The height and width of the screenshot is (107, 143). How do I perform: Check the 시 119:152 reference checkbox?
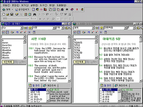[x=101, y=94]
